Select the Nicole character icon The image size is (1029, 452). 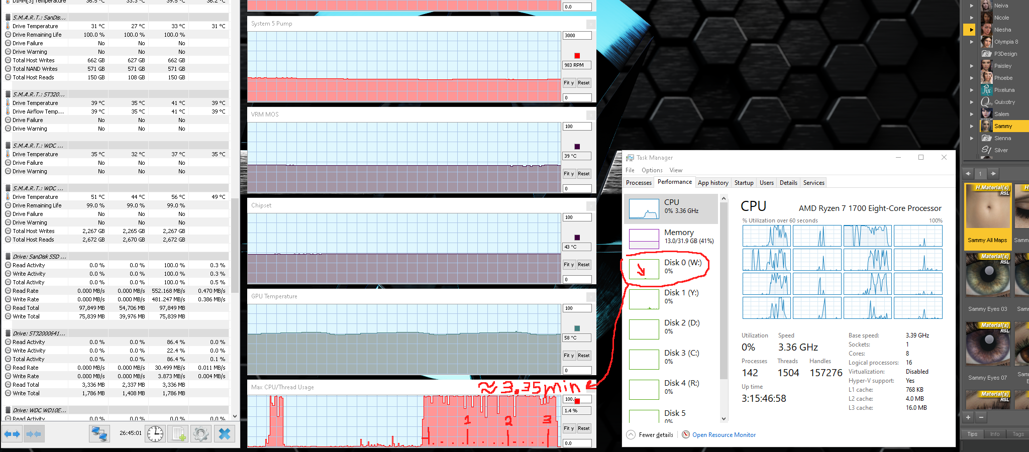pos(986,18)
